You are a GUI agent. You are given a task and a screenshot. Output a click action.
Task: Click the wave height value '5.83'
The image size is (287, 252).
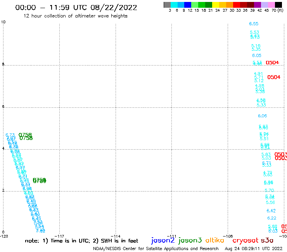click(x=266, y=154)
